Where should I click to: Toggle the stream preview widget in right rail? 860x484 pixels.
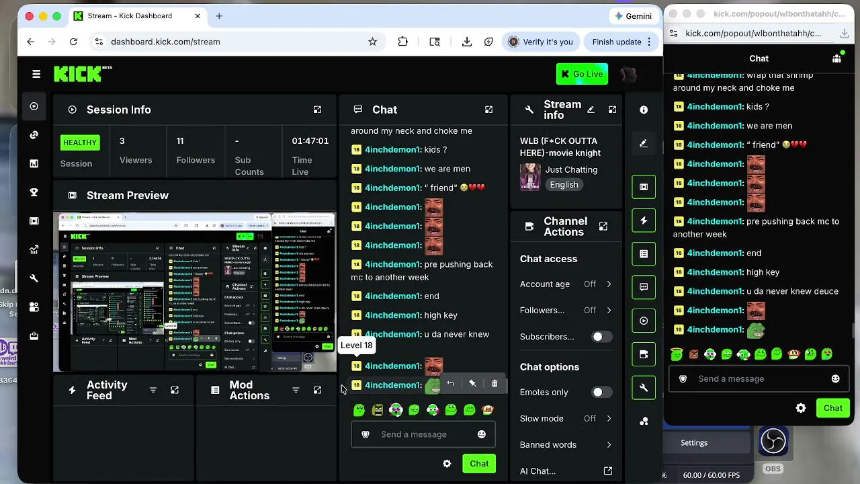644,187
